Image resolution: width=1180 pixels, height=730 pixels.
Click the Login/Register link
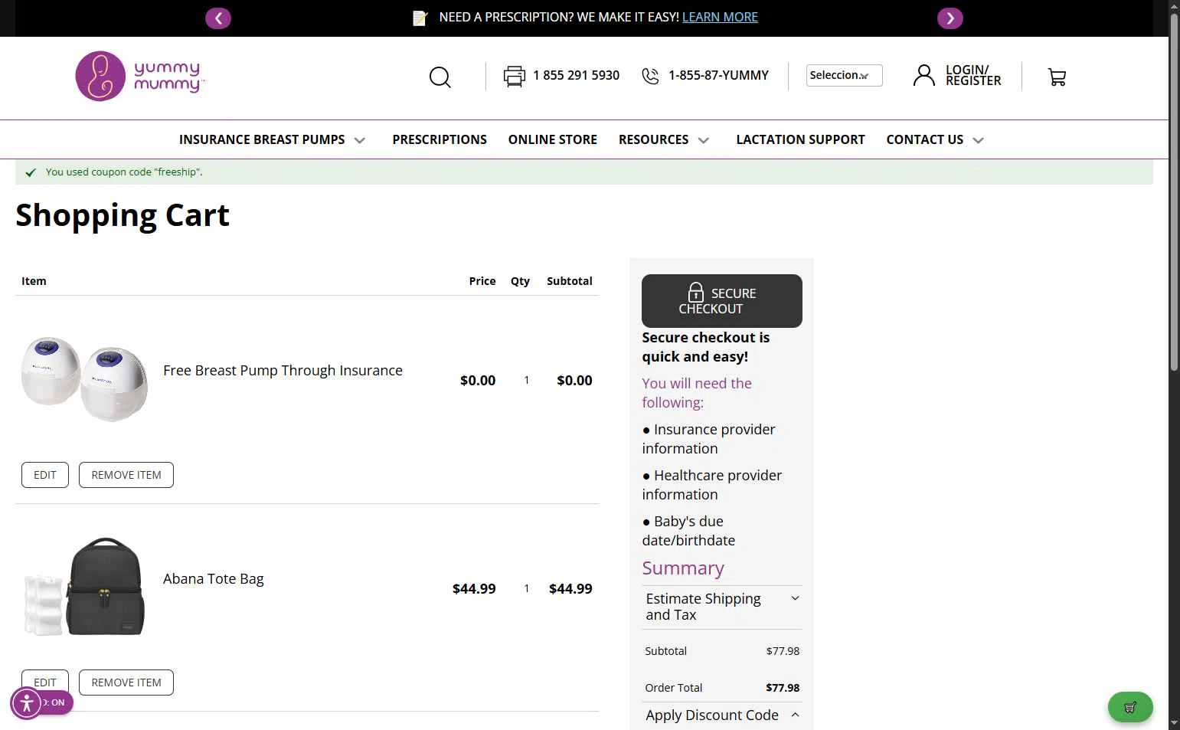point(973,75)
